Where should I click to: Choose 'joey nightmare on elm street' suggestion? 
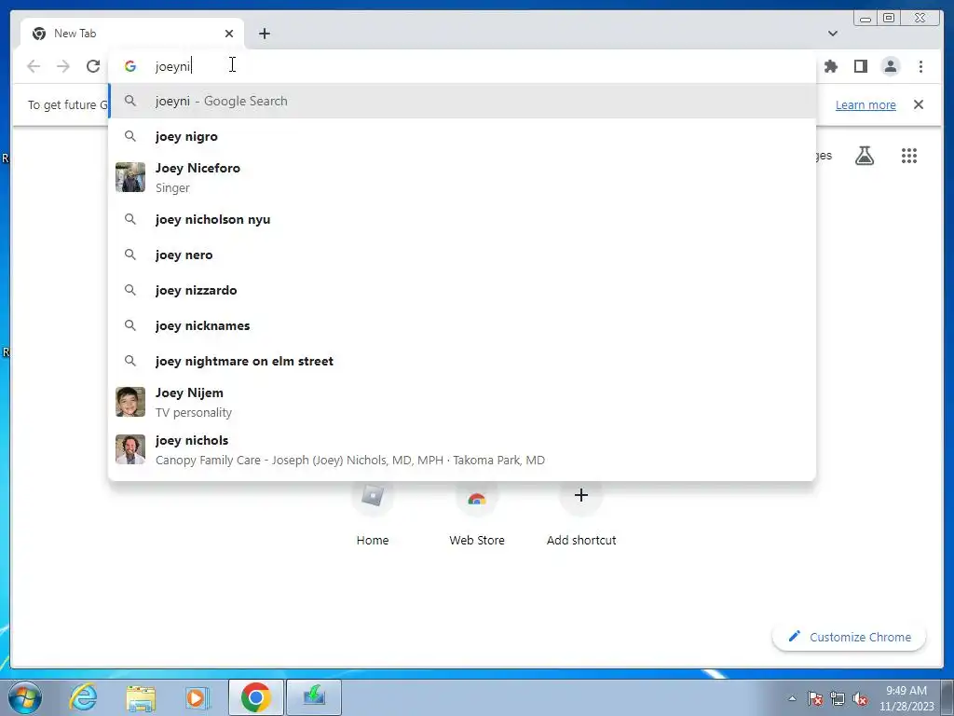pos(462,361)
